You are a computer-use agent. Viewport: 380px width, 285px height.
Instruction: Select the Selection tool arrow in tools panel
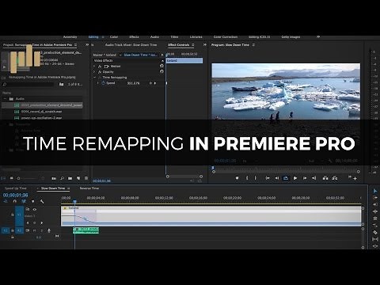coord(375,191)
